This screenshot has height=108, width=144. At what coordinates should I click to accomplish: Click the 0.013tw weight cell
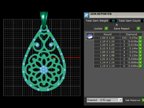(133, 45)
